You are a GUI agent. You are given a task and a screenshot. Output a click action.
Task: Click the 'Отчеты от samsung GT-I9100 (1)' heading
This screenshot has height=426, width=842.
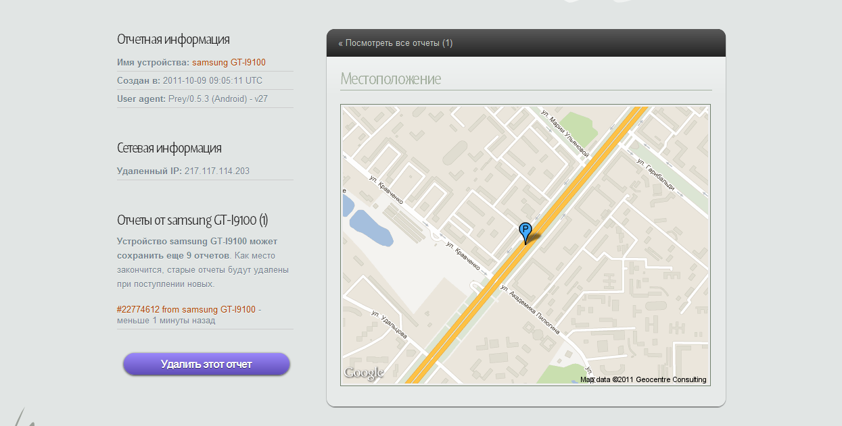point(193,220)
